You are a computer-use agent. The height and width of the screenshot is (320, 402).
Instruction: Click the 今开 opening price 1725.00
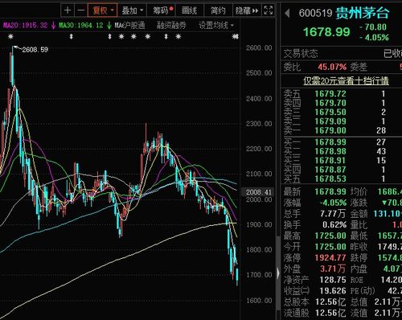pos(330,247)
